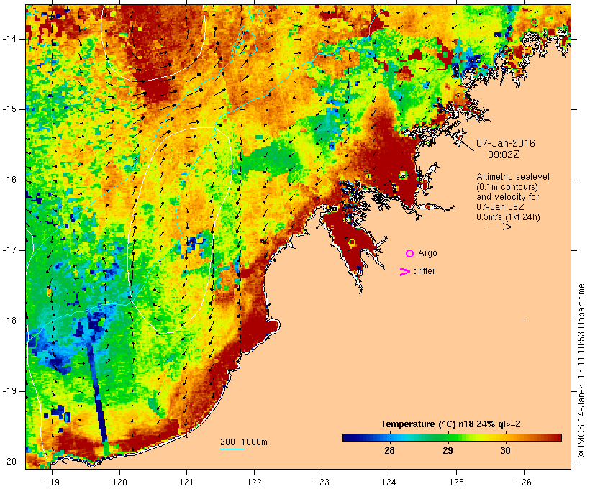
Task: Click longitude label '126' on the axis
Action: tap(524, 482)
